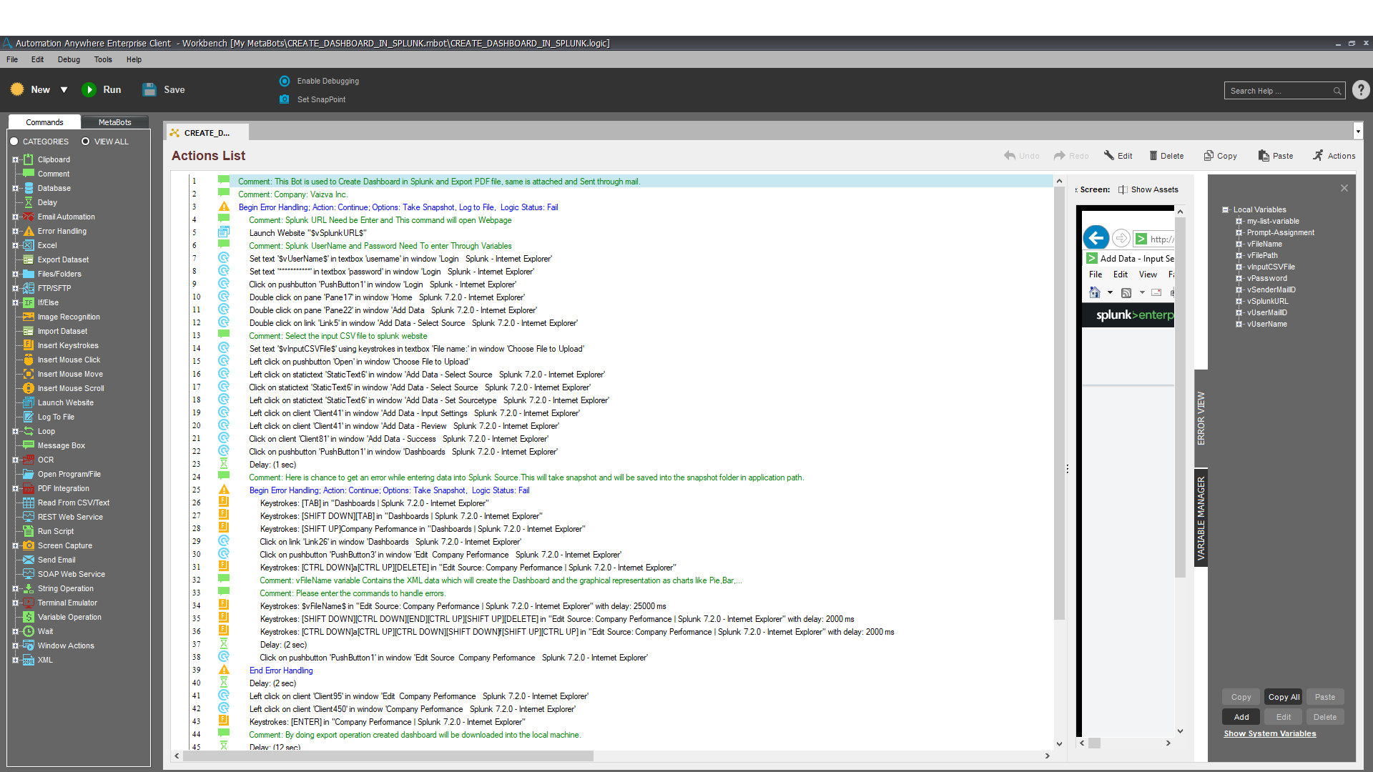Screen dimensions: 1373x772
Task: Switch to the MetaBots tab
Action: (114, 122)
